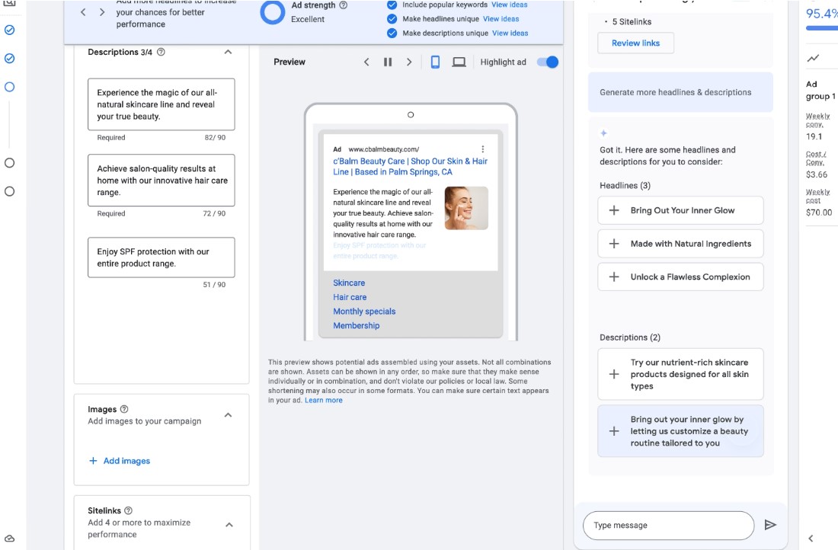
Task: Switch the preview to desktop view
Action: [459, 62]
